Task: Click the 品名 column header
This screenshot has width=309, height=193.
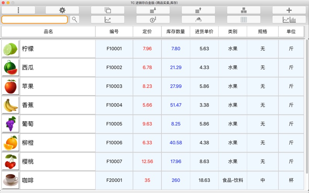Action: click(48, 32)
